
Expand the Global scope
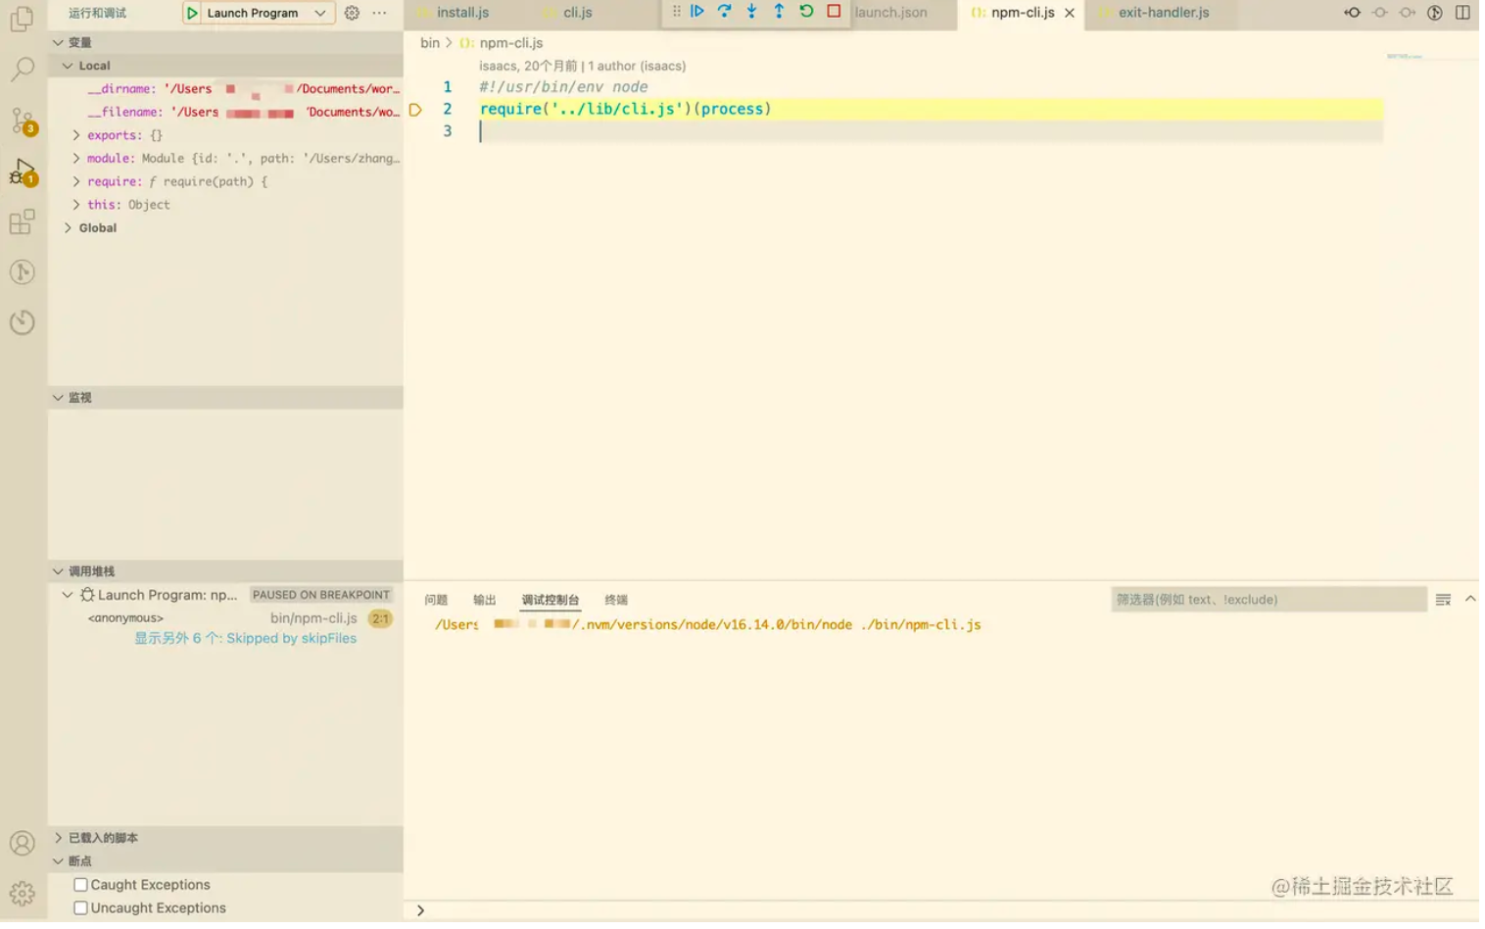68,227
